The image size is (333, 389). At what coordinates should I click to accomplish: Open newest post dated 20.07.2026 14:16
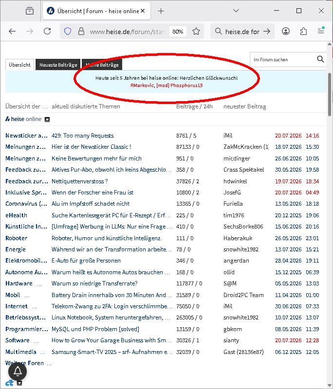[297, 136]
